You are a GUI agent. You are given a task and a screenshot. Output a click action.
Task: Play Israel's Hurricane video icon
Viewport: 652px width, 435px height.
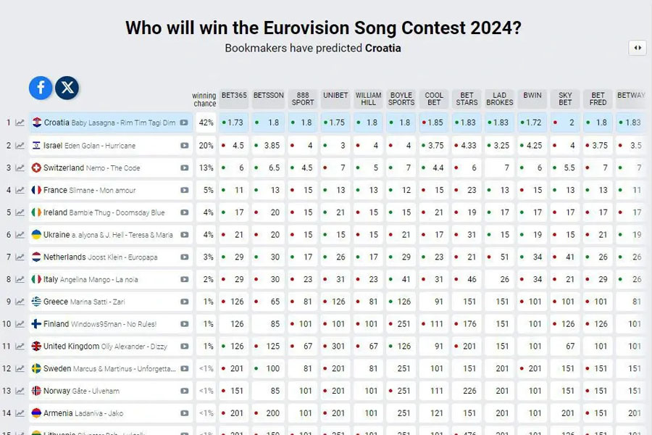point(184,146)
